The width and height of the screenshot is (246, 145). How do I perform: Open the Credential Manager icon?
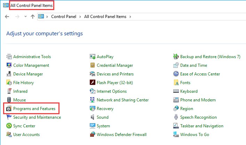93,65
